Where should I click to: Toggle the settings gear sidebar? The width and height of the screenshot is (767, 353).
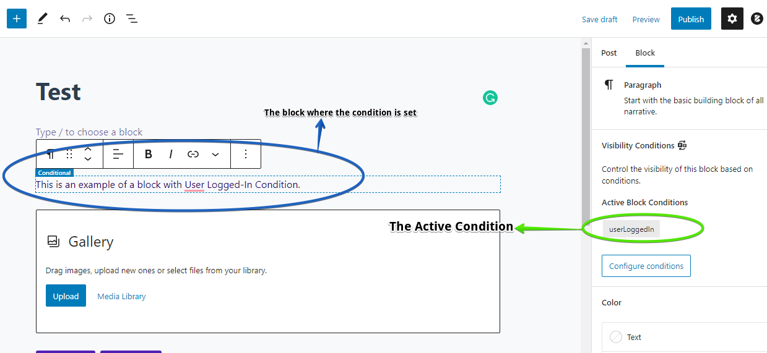(x=732, y=19)
